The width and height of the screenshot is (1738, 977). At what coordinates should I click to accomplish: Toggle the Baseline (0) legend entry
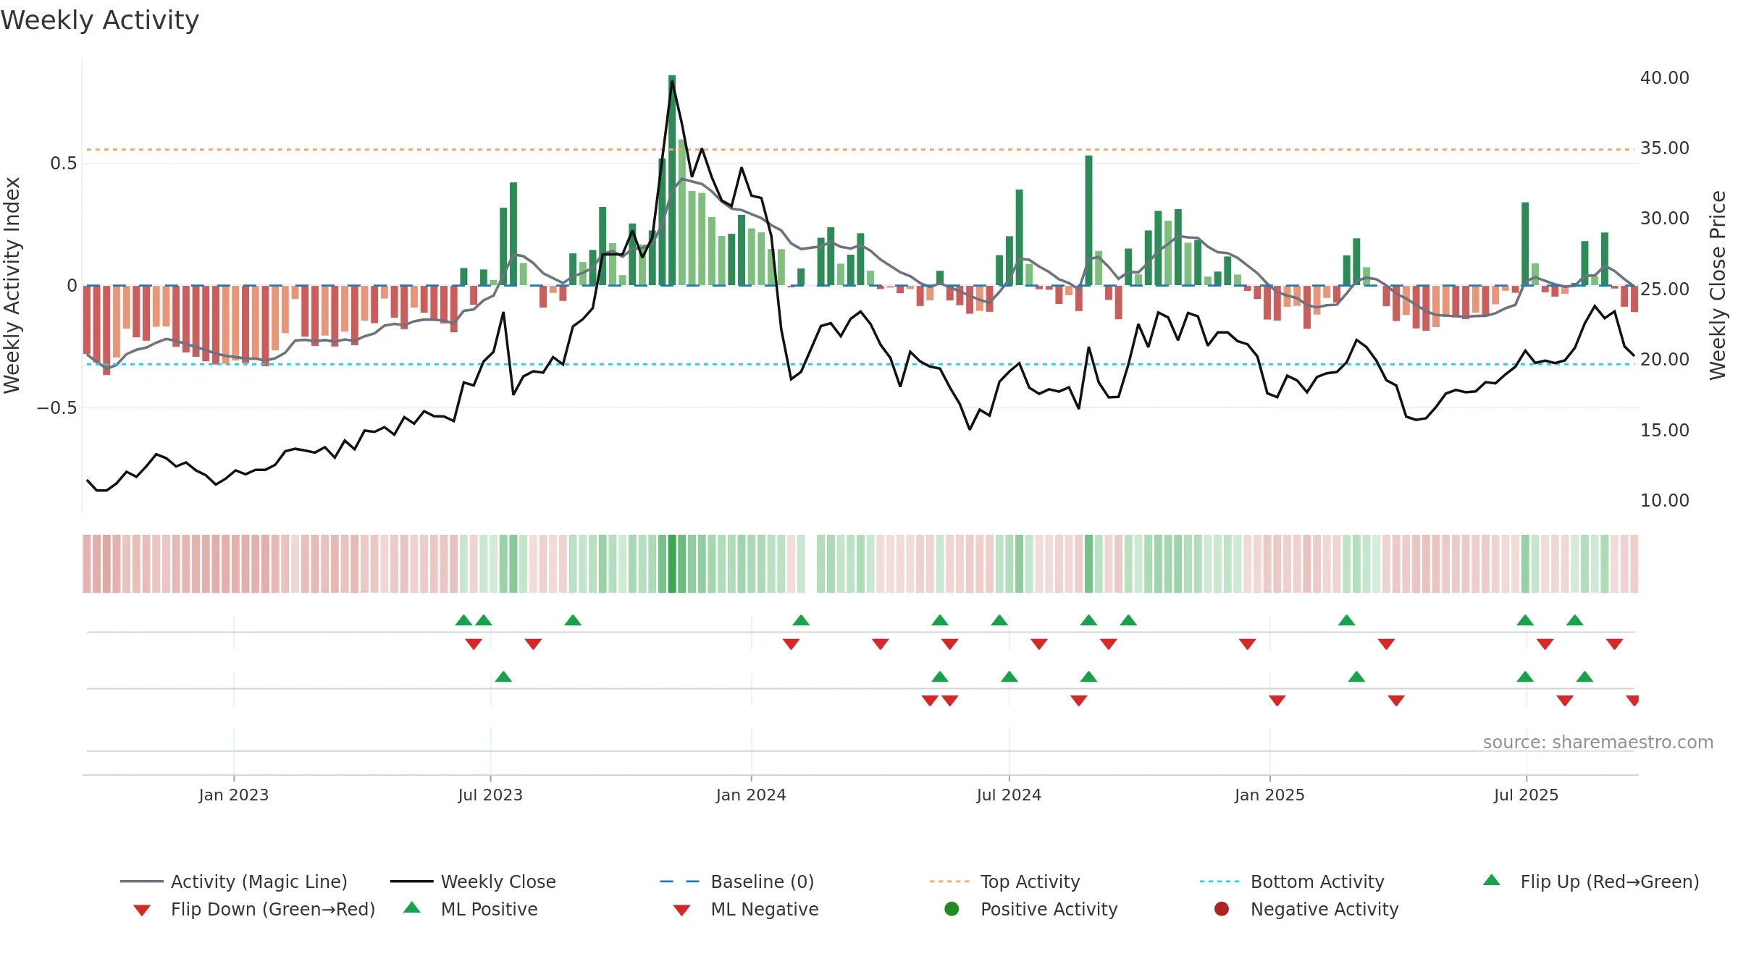(762, 881)
